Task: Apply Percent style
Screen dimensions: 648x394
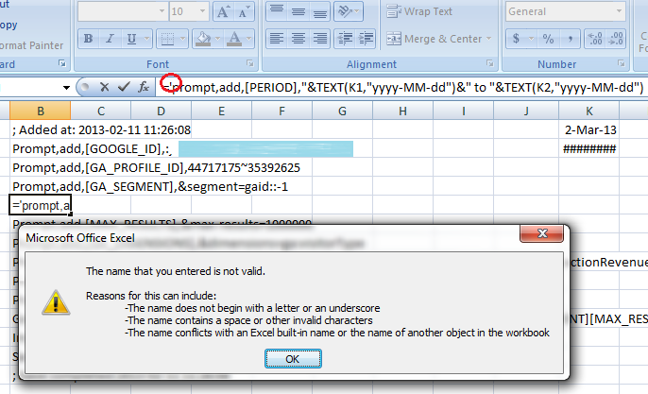Action: pyautogui.click(x=549, y=39)
